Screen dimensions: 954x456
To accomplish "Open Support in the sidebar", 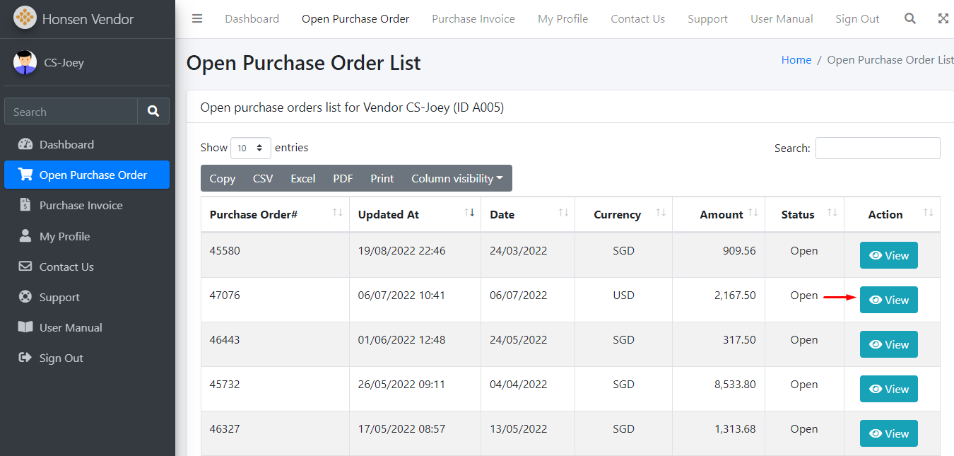I will tap(59, 298).
